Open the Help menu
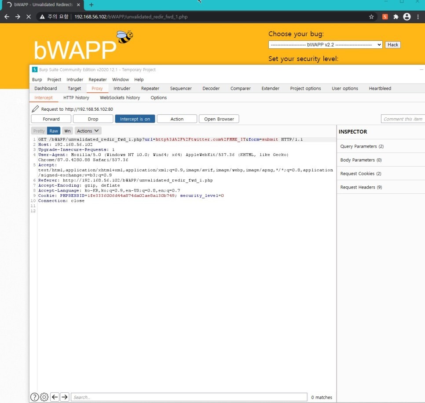The width and height of the screenshot is (425, 403). click(139, 80)
